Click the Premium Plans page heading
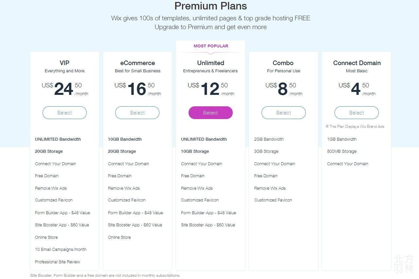419x279 pixels. 210,6
